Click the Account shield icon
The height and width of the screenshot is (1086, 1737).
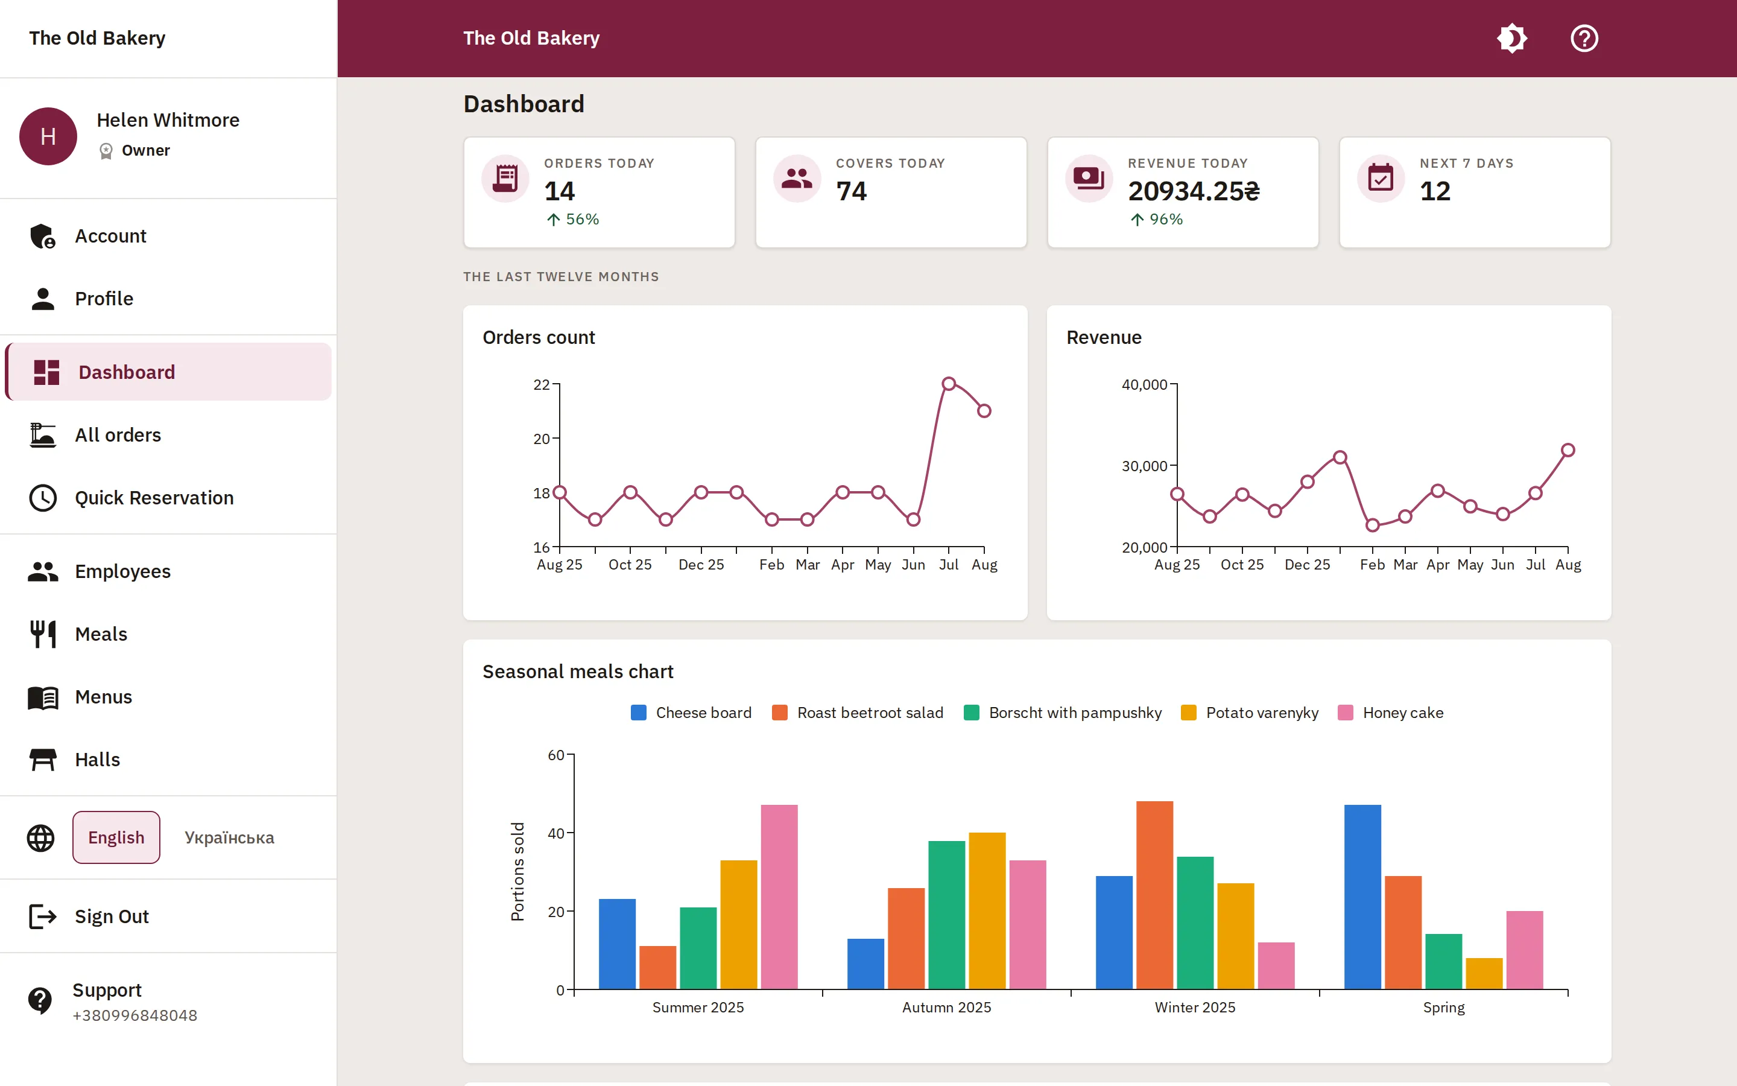(43, 235)
